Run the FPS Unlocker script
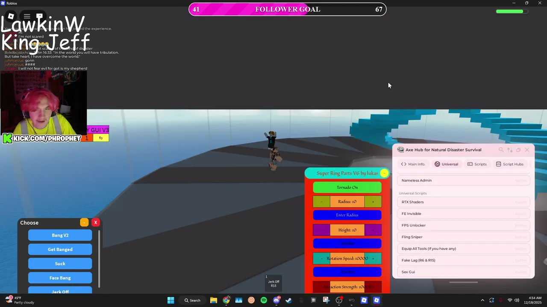The height and width of the screenshot is (307, 547). 464,225
